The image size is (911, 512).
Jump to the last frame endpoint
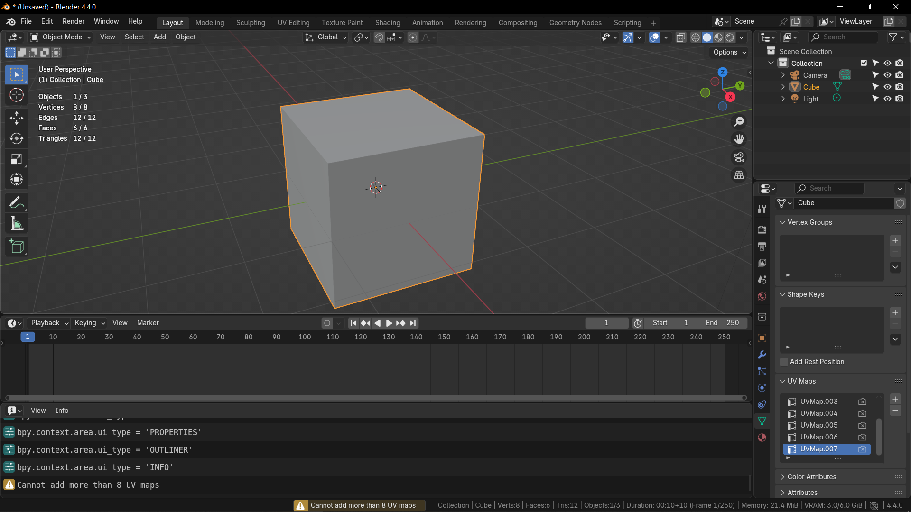(x=413, y=323)
